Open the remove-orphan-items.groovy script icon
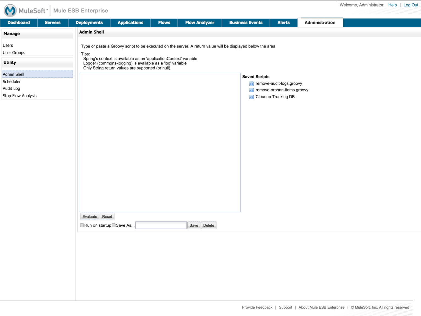Screen dimensions: 421x316 251,90
